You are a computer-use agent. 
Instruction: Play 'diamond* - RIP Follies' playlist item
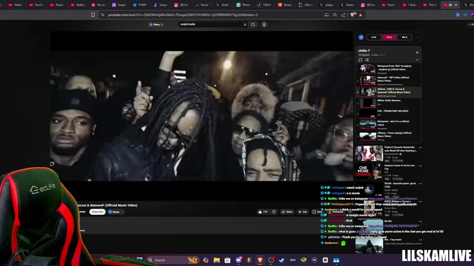(x=389, y=81)
